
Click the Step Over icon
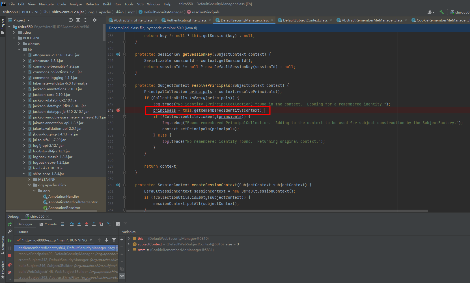[x=72, y=224]
